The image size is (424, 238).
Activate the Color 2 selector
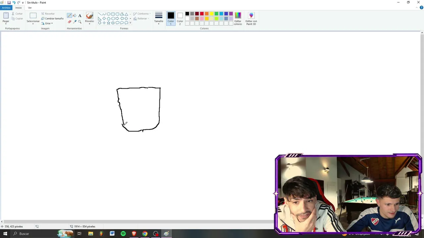[x=180, y=18]
